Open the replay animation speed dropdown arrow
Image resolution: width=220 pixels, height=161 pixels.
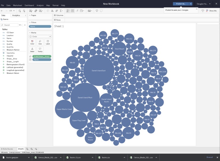coord(14,11)
